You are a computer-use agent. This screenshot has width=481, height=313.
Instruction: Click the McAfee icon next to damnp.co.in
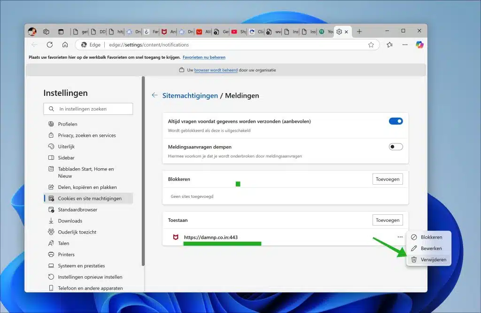(x=176, y=237)
